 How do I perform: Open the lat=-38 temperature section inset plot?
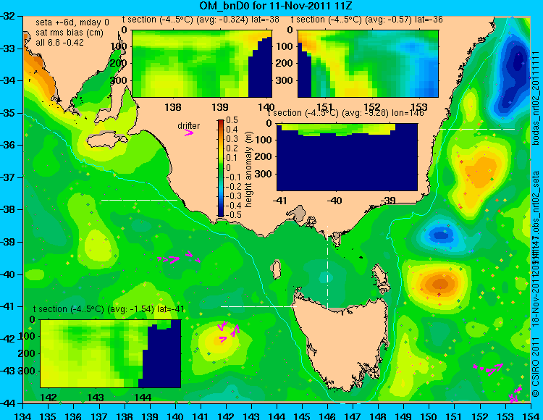[x=202, y=64]
